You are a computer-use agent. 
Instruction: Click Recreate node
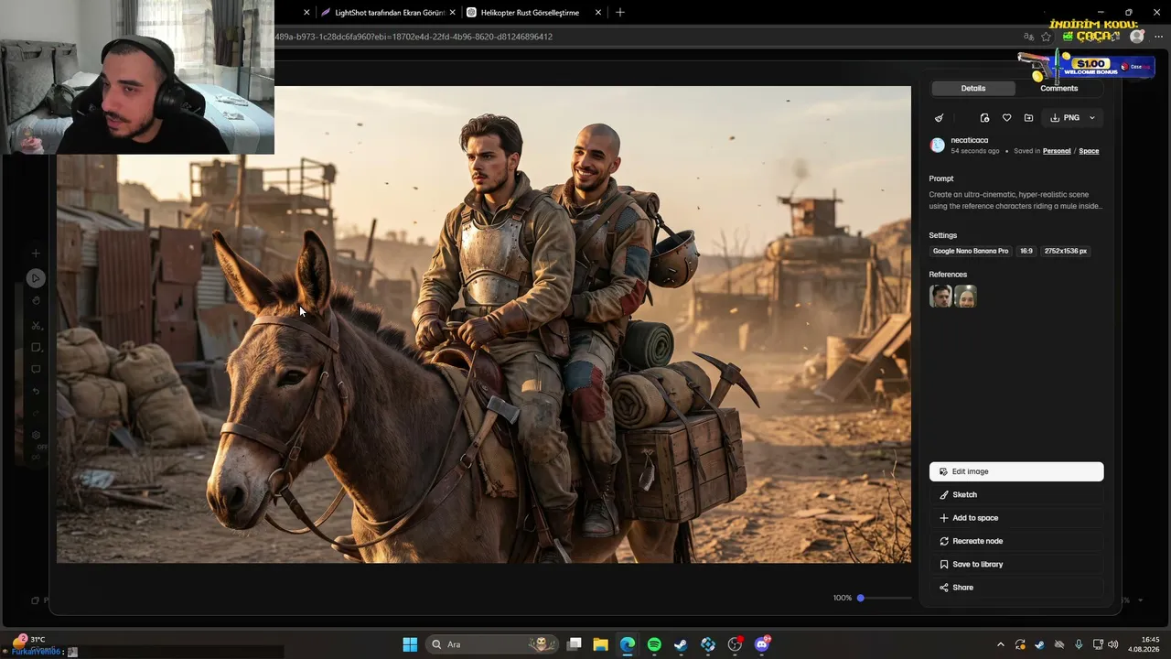(x=1016, y=541)
